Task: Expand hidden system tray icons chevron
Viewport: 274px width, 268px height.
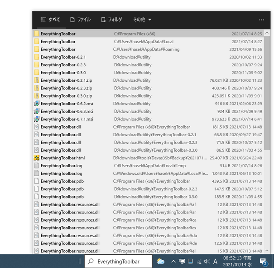Action: pyautogui.click(x=173, y=261)
